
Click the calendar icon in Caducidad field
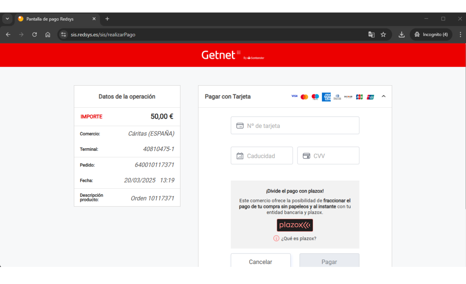(240, 156)
